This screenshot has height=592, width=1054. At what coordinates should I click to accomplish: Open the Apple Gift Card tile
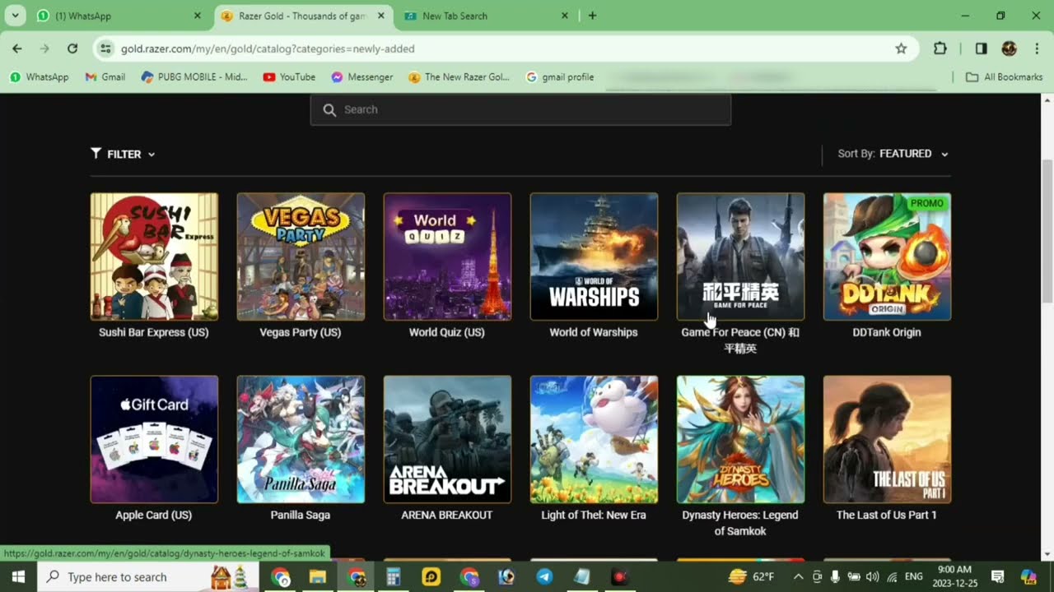tap(154, 439)
